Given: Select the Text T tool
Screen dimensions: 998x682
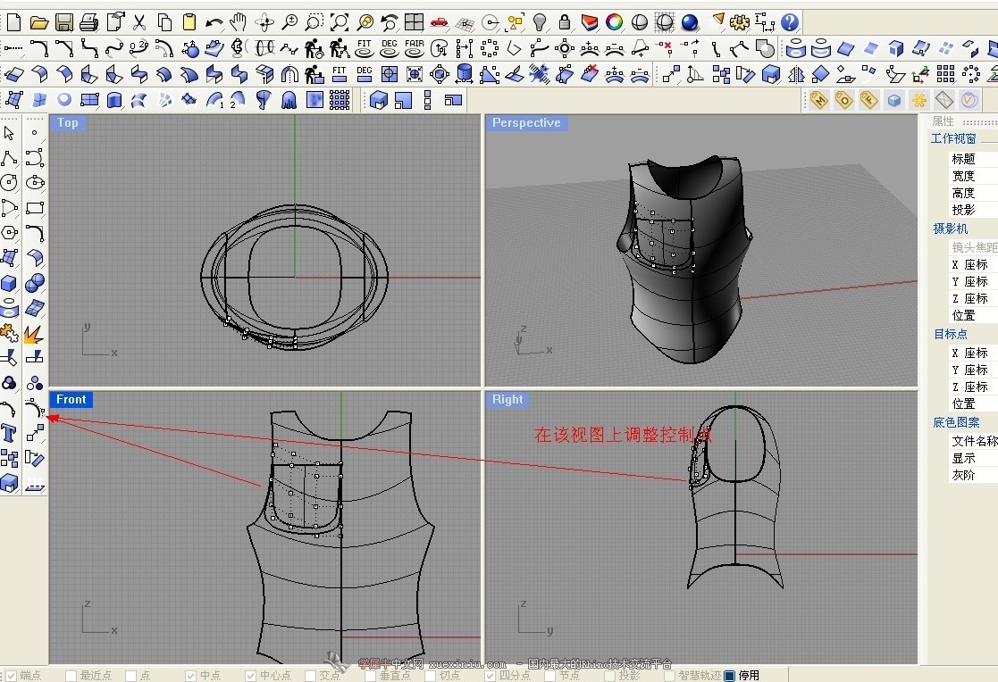Looking at the screenshot, I should click(x=10, y=433).
